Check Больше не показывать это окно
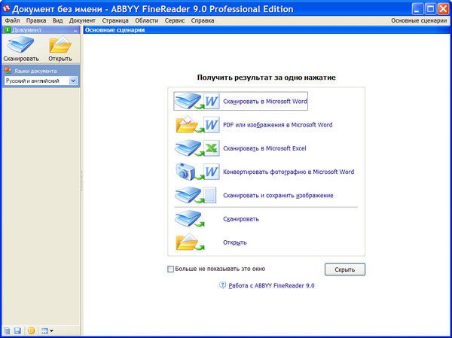The height and width of the screenshot is (338, 452). [x=171, y=269]
